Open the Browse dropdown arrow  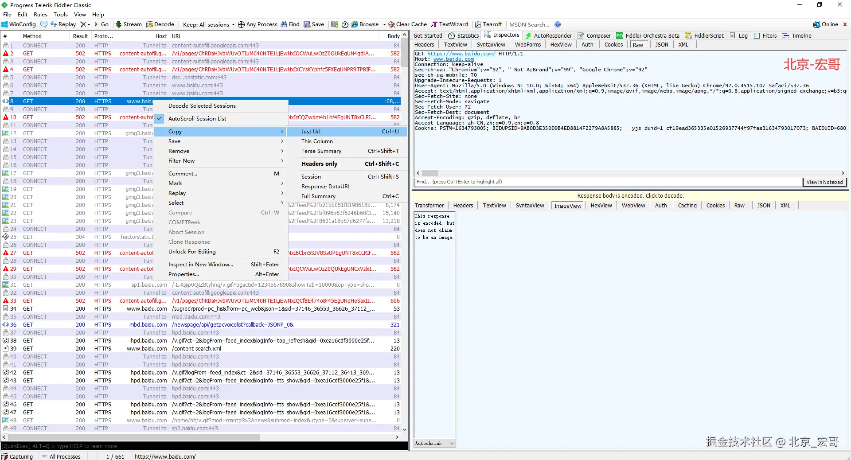[x=384, y=24]
